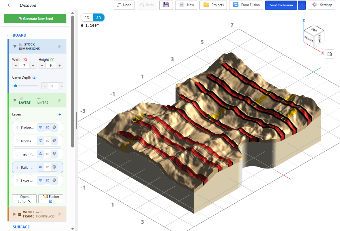The width and height of the screenshot is (340, 231).
Task: Increase Width (X) value
Action: (x=33, y=65)
